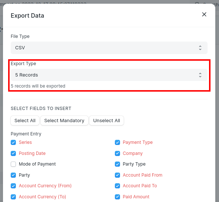219x202 pixels.
Task: Click the File Type label
Action: pyautogui.click(x=20, y=36)
